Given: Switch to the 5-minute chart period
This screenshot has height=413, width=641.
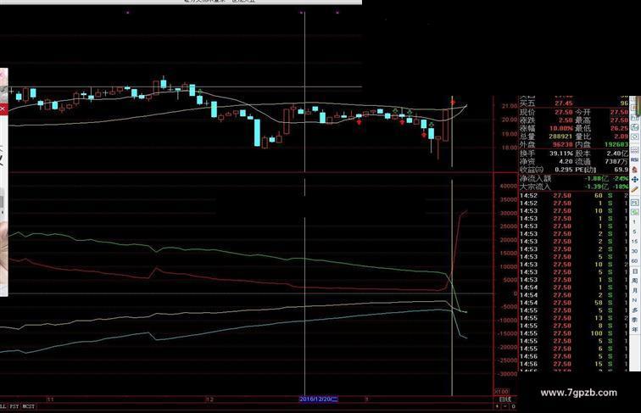Looking at the screenshot, I should pyautogui.click(x=635, y=232).
